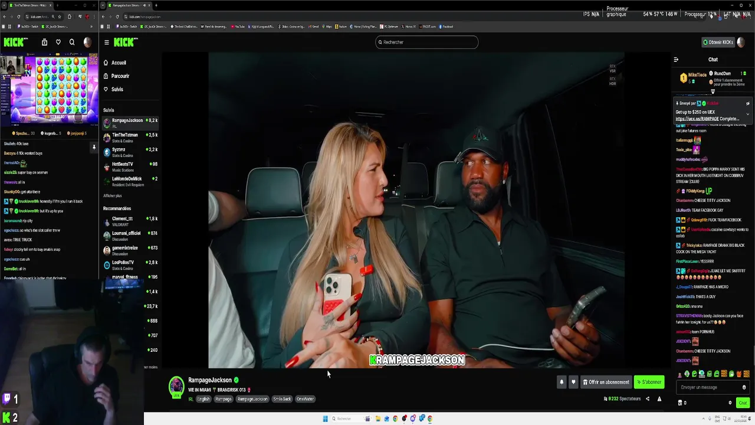755x425 pixels.
Task: Share the stream via share icon
Action: 647,399
